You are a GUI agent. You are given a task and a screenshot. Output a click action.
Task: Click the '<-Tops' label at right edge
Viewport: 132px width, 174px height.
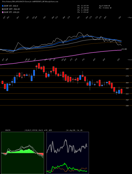pos(130,18)
